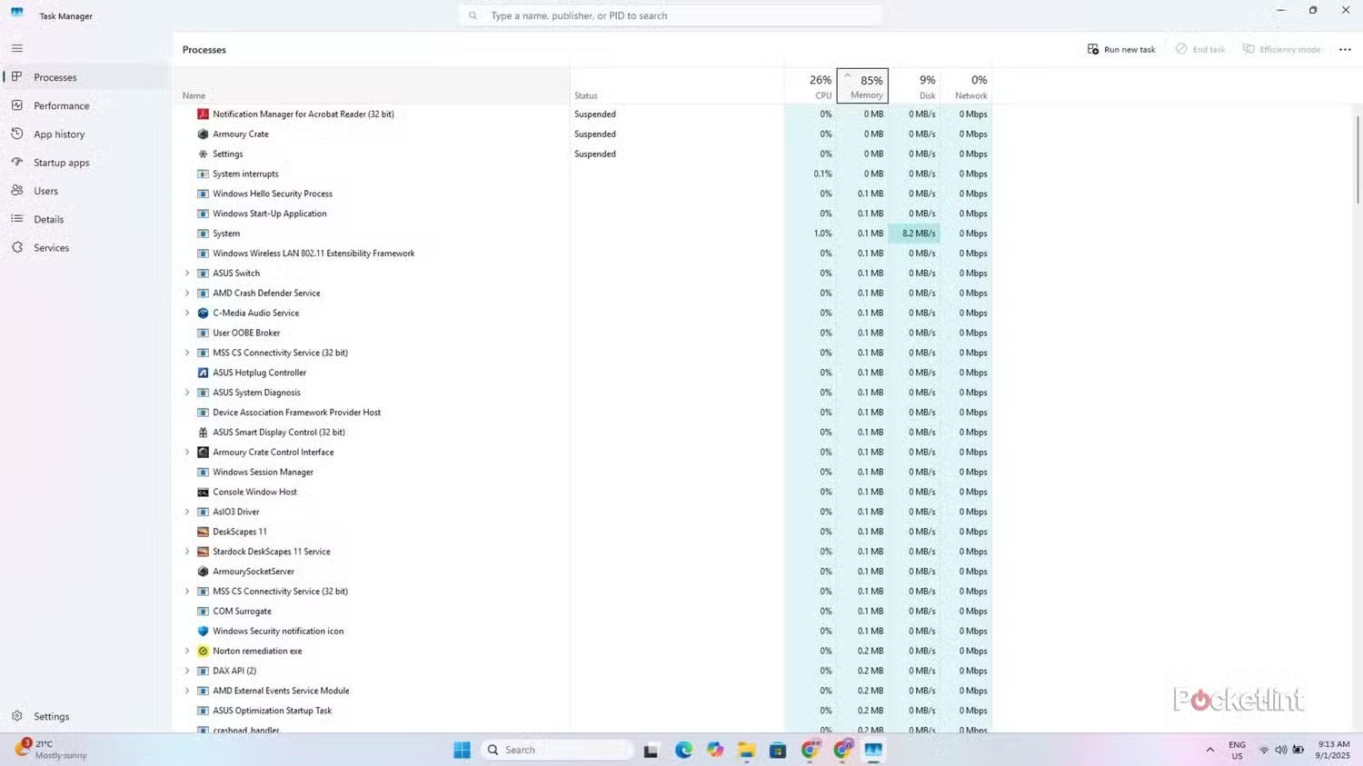This screenshot has width=1363, height=766.
Task: Expand Stardock DeskScapes 11 Service group
Action: point(187,552)
